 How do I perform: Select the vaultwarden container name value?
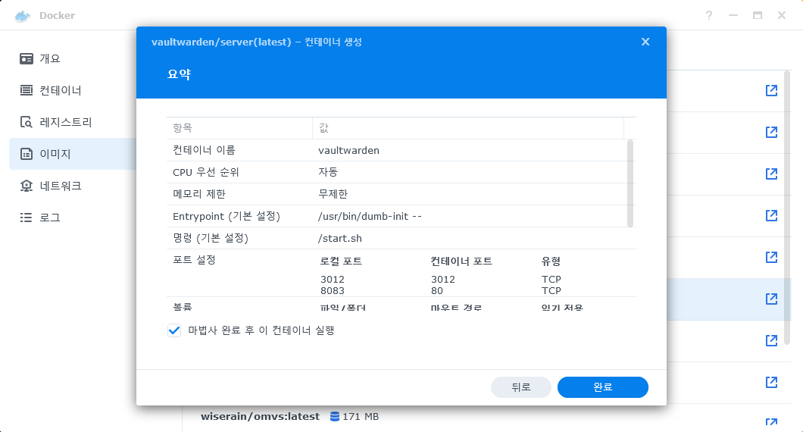click(x=348, y=150)
